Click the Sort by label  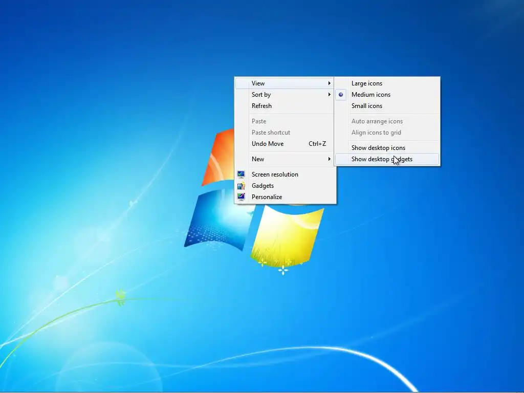[261, 95]
